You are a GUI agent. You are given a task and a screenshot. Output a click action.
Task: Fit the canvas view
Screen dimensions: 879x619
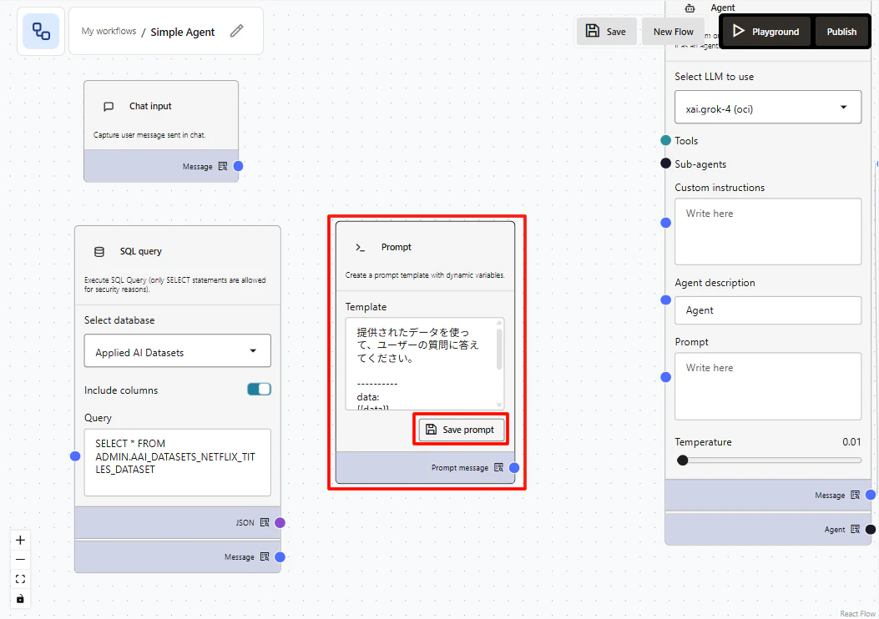tap(20, 579)
